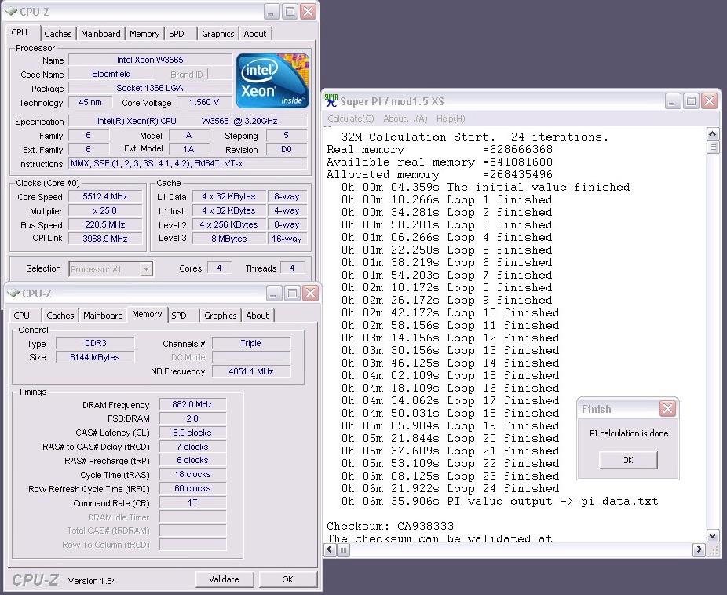The image size is (727, 595).
Task: Click the Channels # value Triple
Action: 251,343
